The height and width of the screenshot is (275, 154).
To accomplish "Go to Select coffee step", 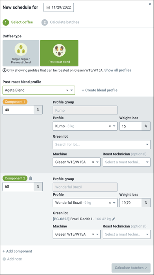I will [18, 22].
